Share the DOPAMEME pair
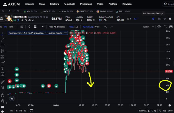Image resolution: width=174 pixels, height=113 pixels. pos(44,17)
